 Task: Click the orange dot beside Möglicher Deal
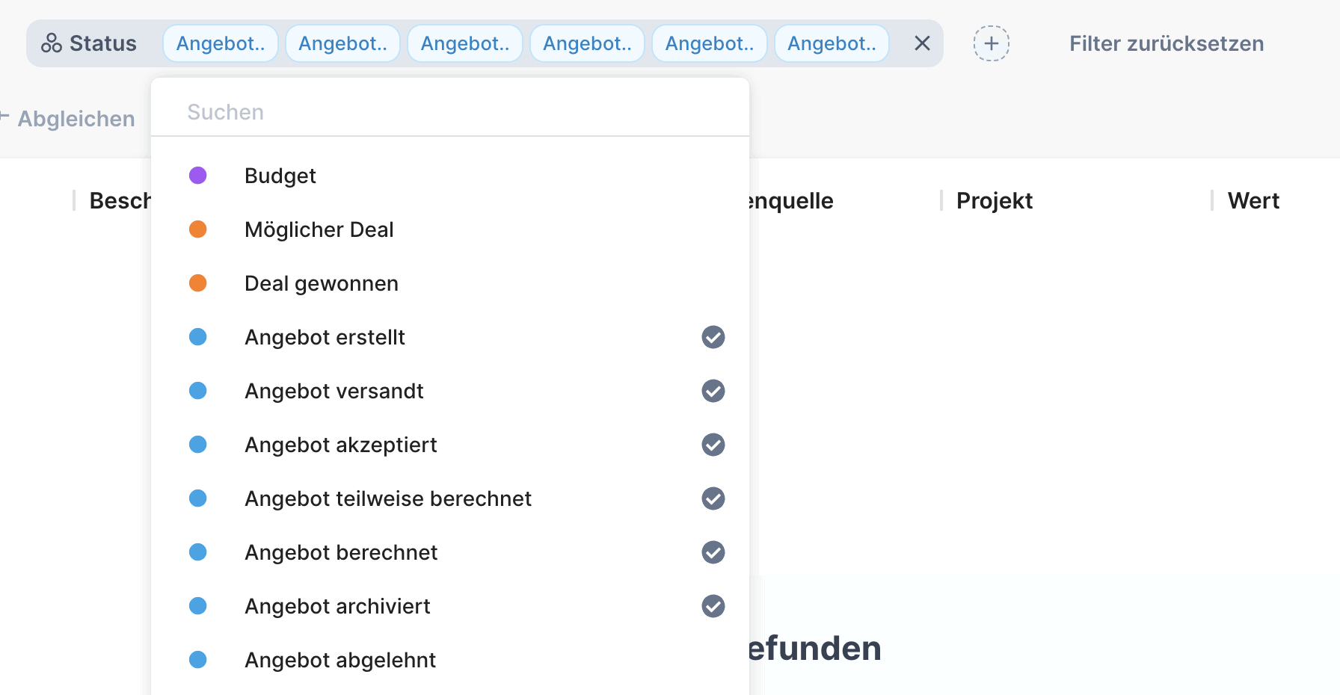(198, 229)
